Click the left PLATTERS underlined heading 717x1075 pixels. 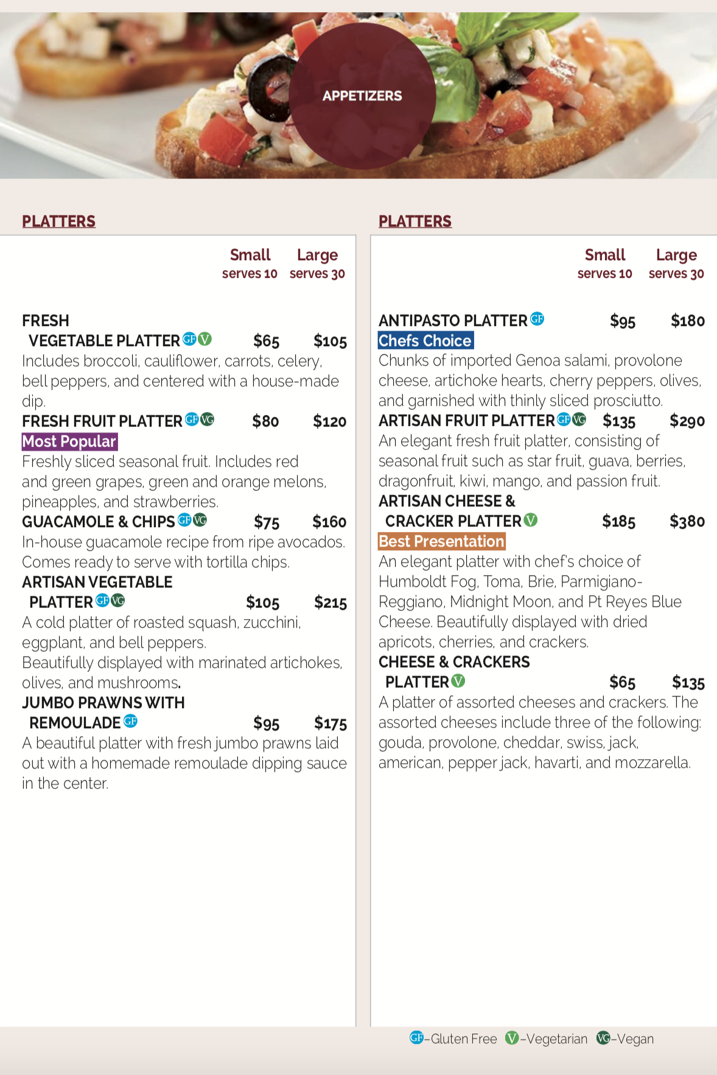(x=58, y=221)
